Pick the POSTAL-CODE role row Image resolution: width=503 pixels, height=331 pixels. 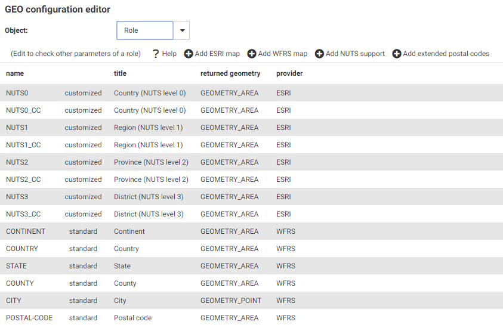(29, 318)
